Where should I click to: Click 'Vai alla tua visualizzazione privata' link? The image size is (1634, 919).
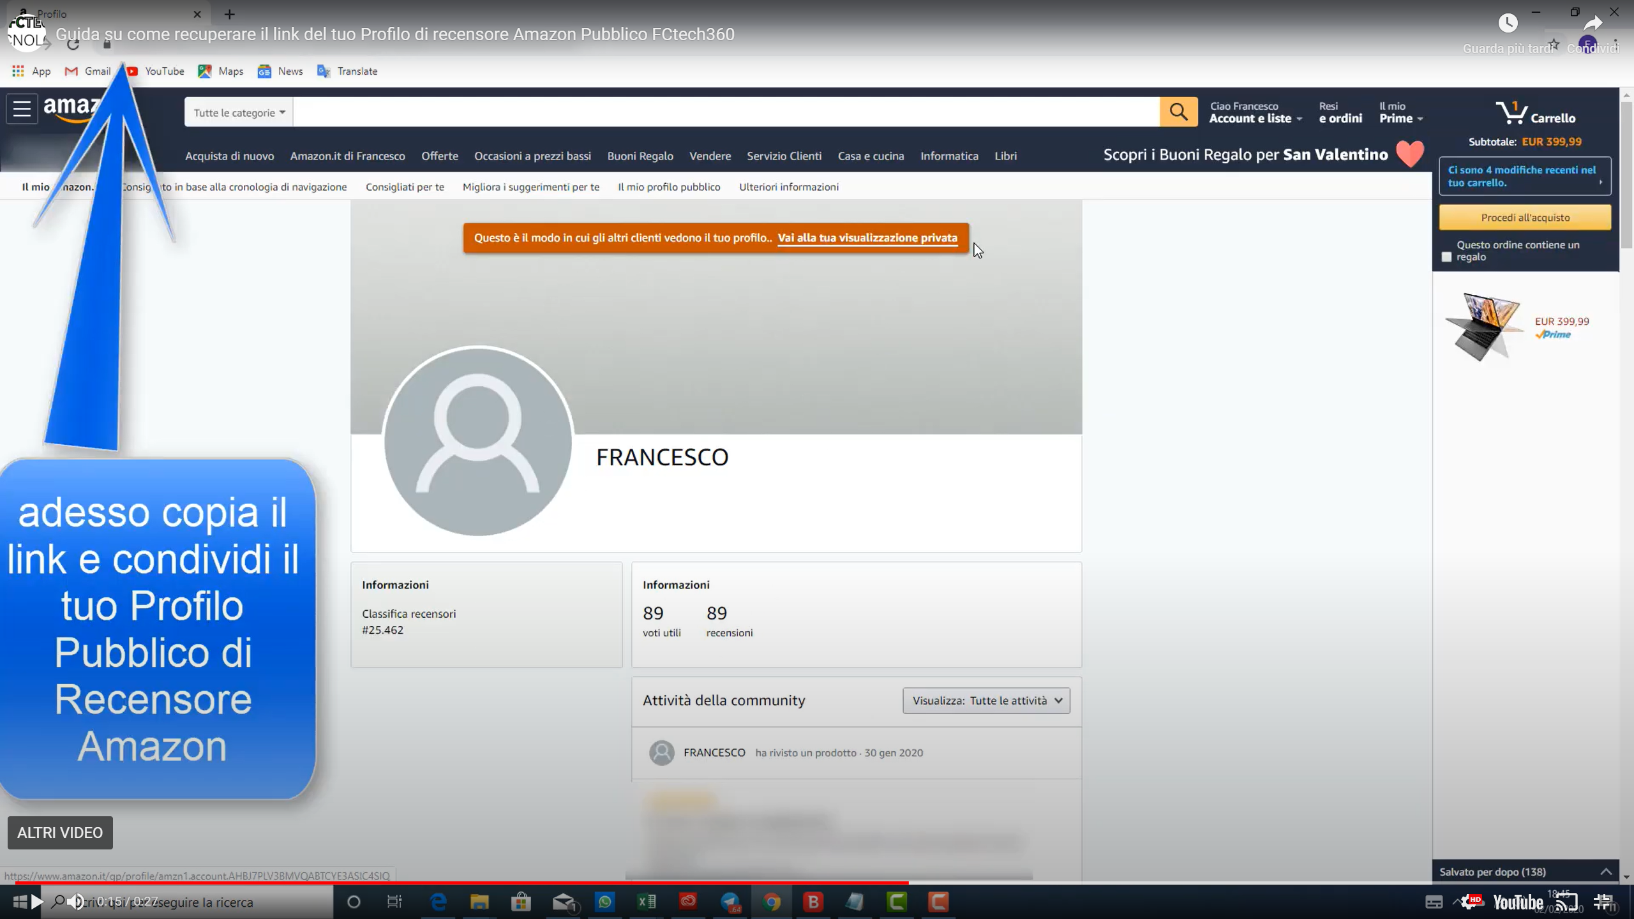click(867, 238)
